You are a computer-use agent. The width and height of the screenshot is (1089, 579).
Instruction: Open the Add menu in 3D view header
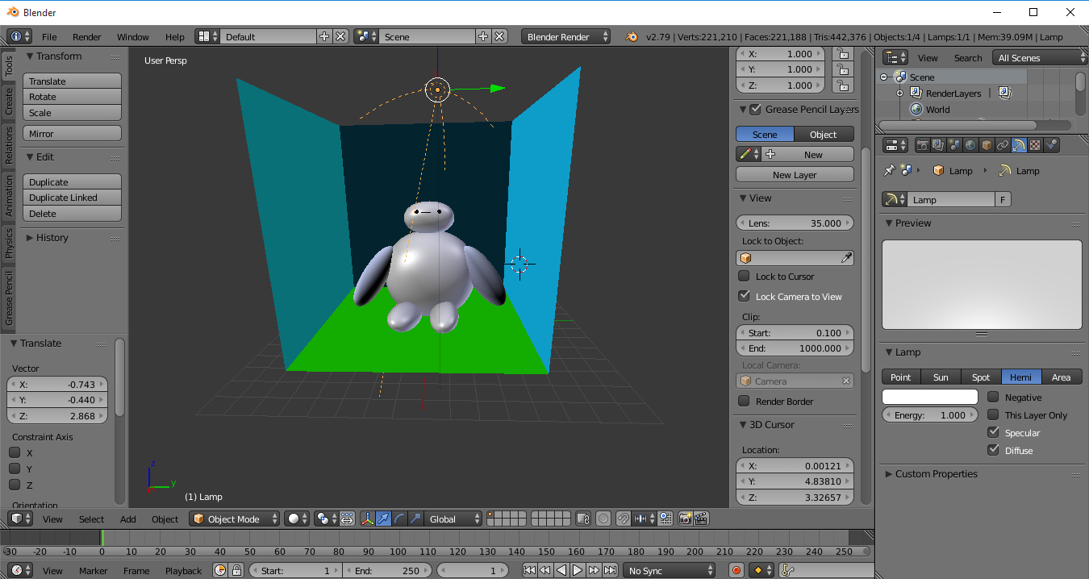127,519
